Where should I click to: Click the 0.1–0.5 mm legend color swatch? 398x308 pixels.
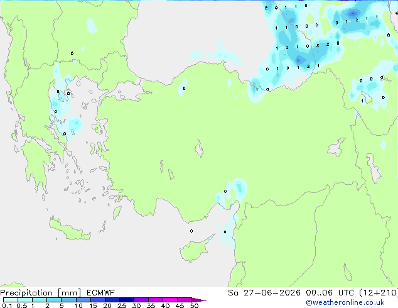click(11, 300)
